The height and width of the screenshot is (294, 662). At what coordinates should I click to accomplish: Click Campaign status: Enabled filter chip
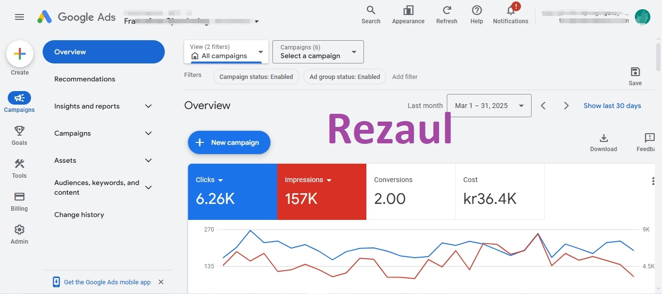click(x=256, y=77)
